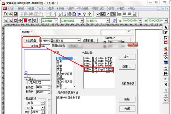Click the left-align toolbar icon
The height and width of the screenshot is (114, 171).
click(120, 14)
